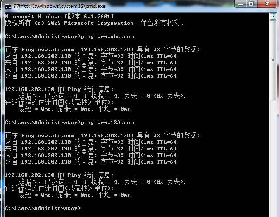Viewport: 279px width, 217px height.
Task: Click the first reply line under the abc.com ping
Action: point(91,56)
